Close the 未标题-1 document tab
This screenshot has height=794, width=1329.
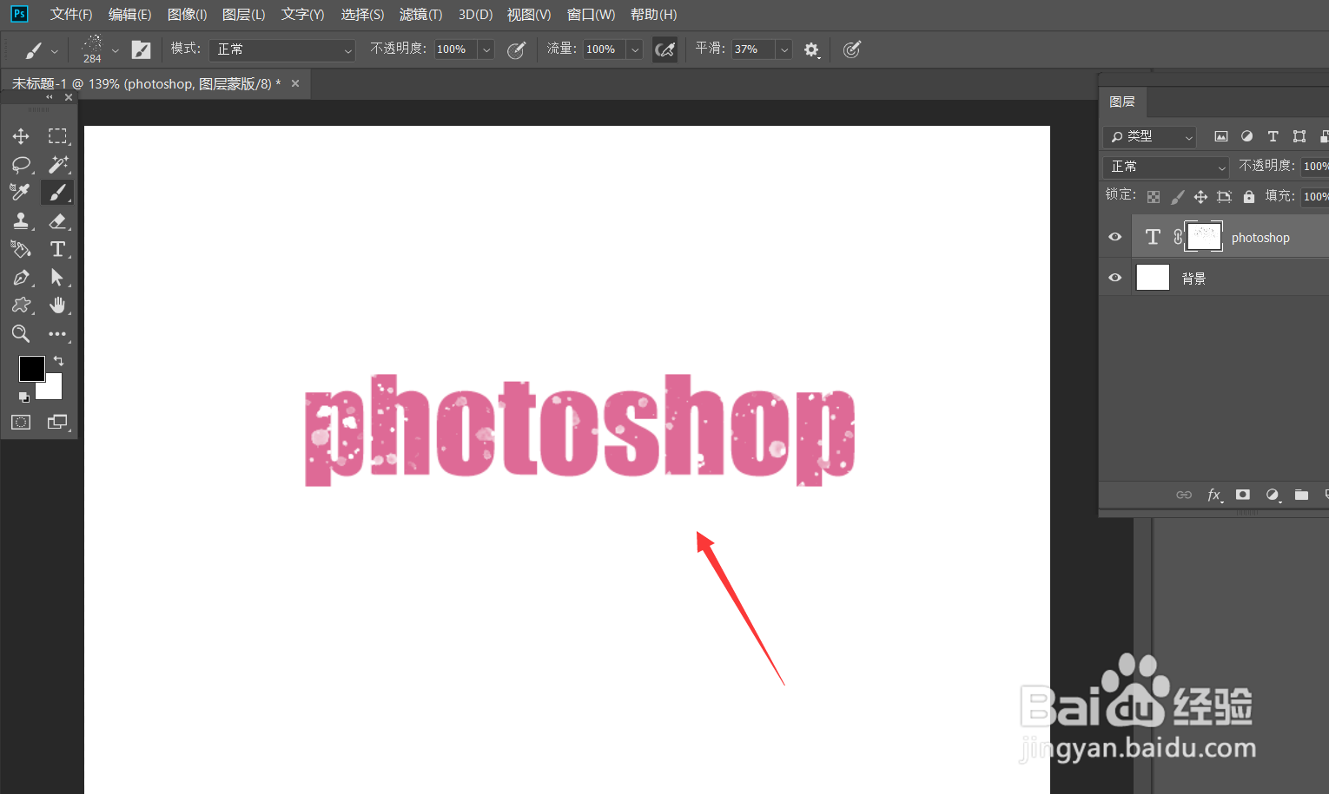(295, 83)
